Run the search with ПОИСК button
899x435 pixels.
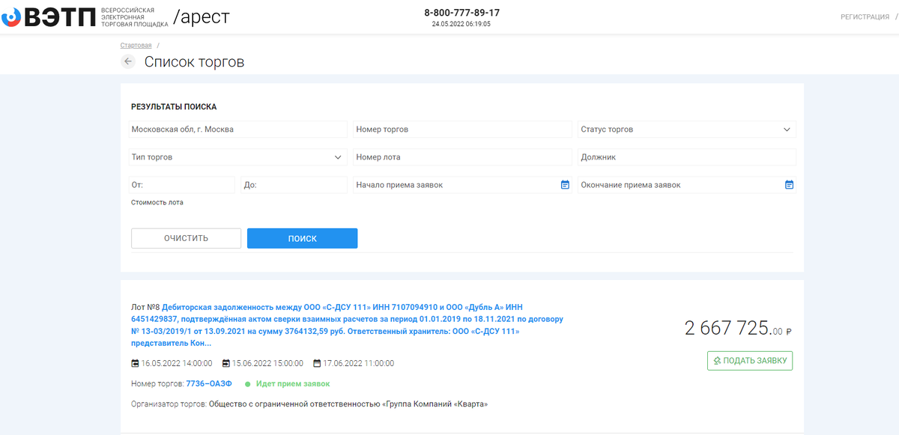click(302, 238)
